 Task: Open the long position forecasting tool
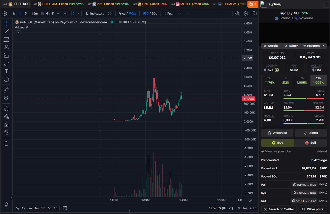click(6, 56)
